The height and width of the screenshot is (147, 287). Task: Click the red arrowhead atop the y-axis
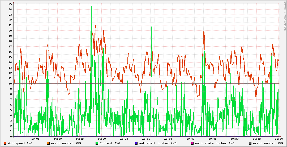pyautogui.click(x=14, y=3)
